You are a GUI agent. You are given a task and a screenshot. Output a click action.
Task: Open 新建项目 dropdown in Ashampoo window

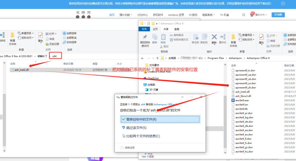(246, 35)
